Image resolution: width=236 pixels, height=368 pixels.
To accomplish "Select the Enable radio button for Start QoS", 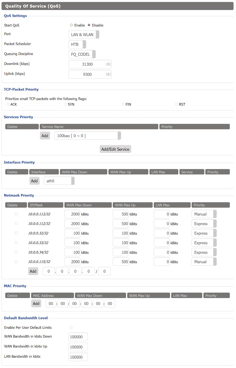I will tap(71, 25).
